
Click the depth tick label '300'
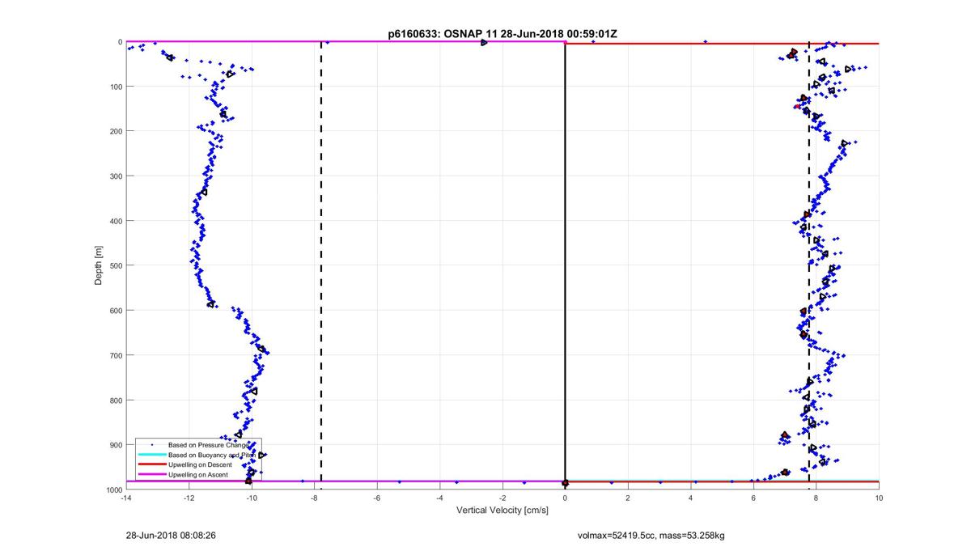tap(115, 176)
